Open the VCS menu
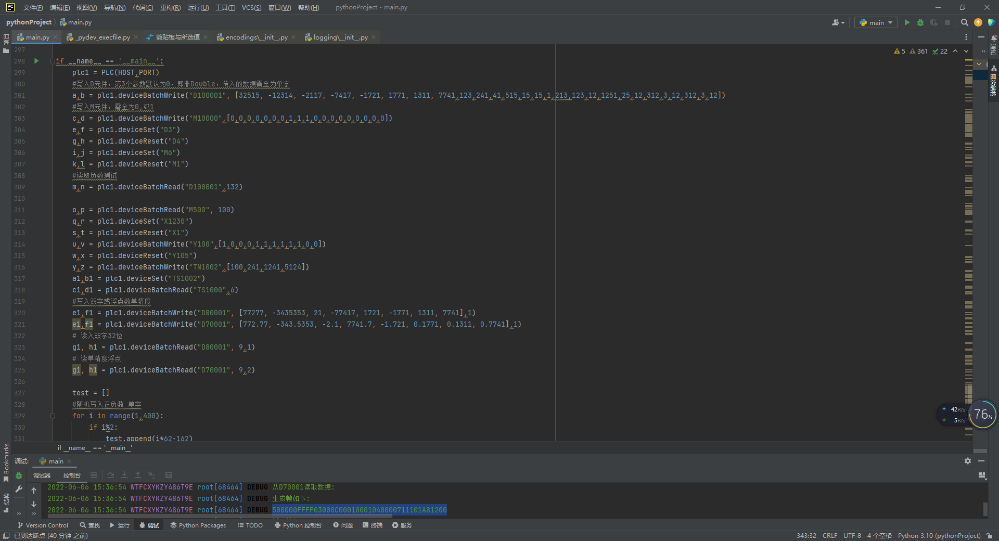Screen dimensions: 999x541 point(251,7)
